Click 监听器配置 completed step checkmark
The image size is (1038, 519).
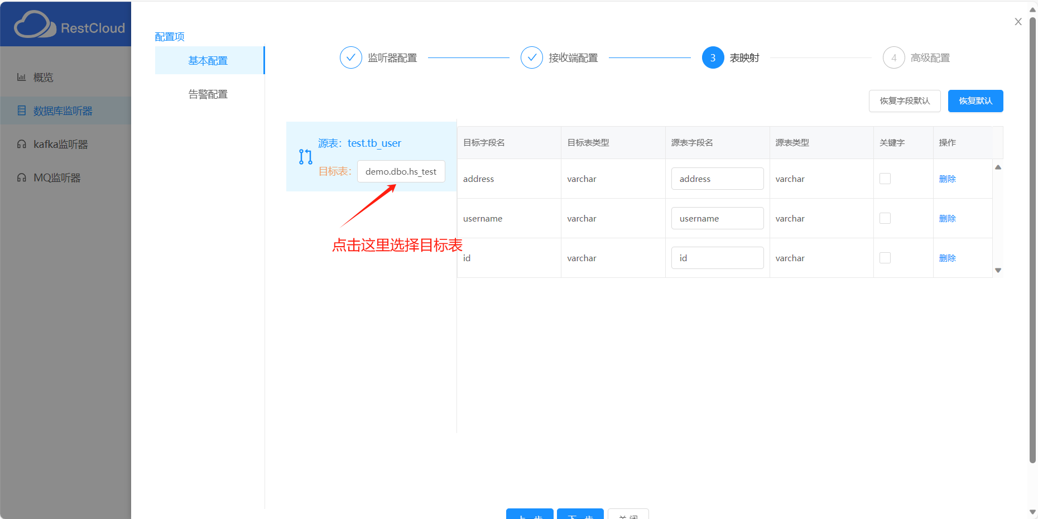click(x=351, y=57)
